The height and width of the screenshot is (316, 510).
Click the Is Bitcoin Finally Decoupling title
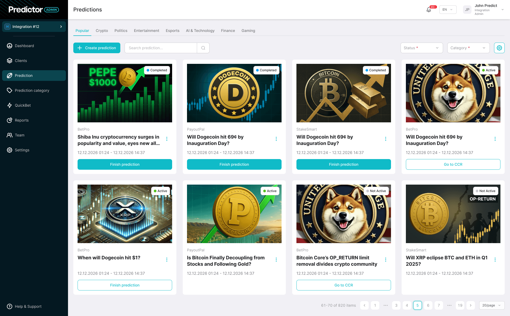[x=226, y=261]
